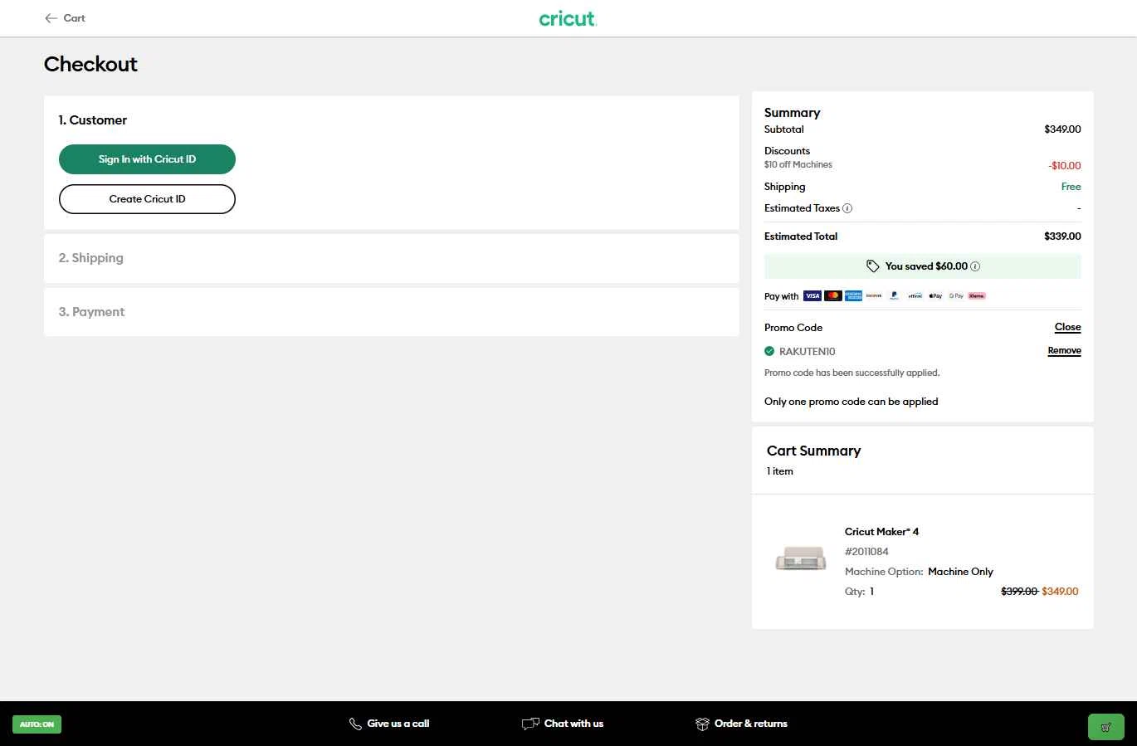Click the crossed-out $399.00 price
This screenshot has width=1137, height=746.
[x=1019, y=592]
